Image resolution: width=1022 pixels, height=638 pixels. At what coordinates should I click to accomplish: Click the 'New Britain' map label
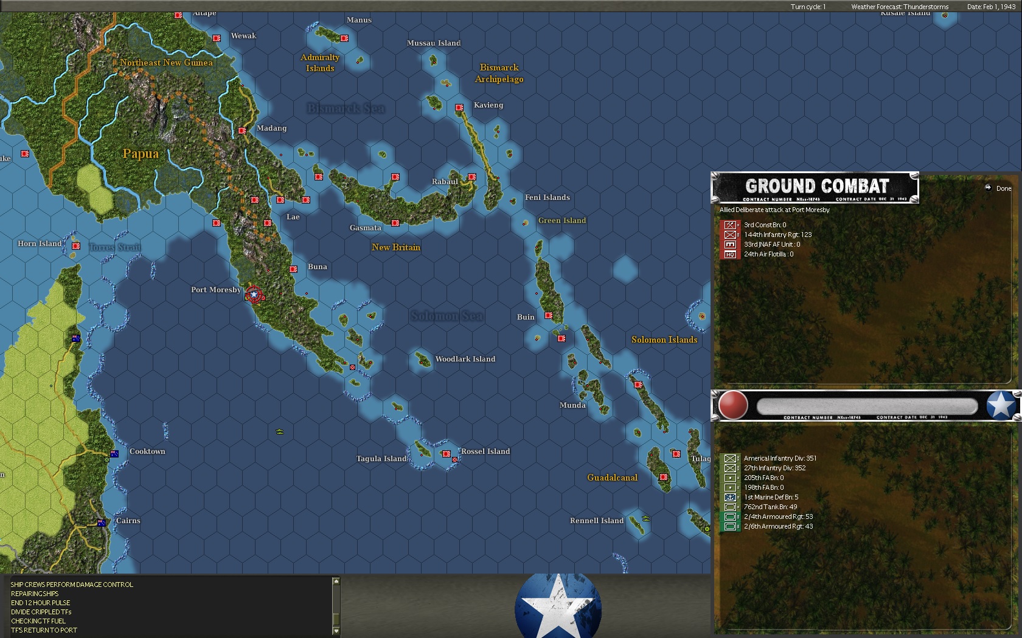(396, 247)
